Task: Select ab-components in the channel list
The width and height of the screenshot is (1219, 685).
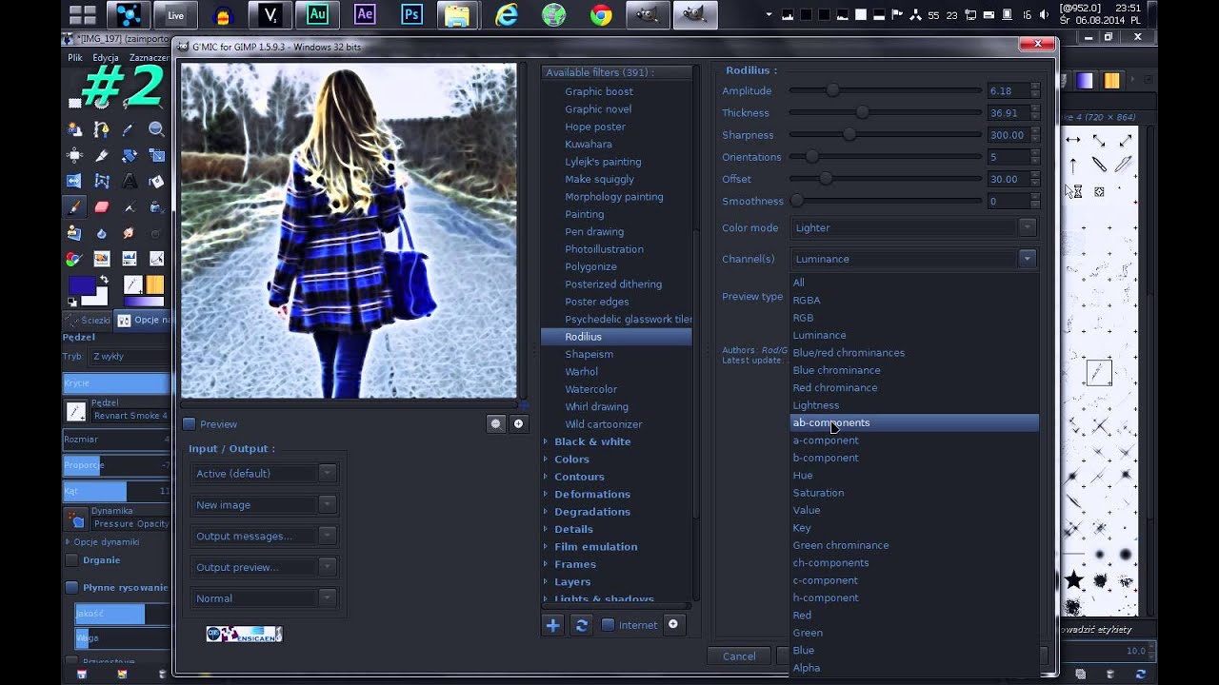Action: [914, 422]
